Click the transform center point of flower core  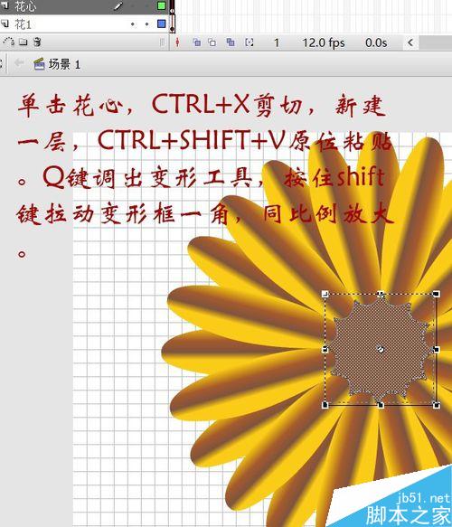[x=381, y=350]
